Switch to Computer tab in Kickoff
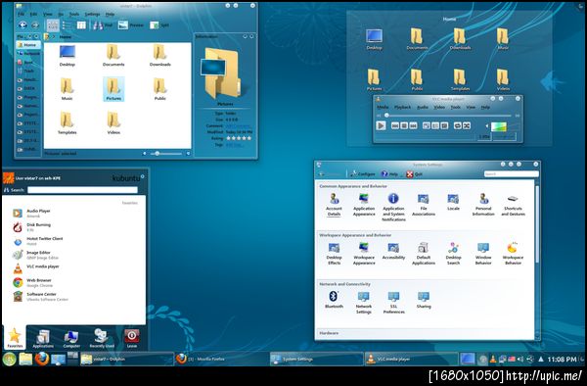The width and height of the screenshot is (587, 386). (71, 338)
